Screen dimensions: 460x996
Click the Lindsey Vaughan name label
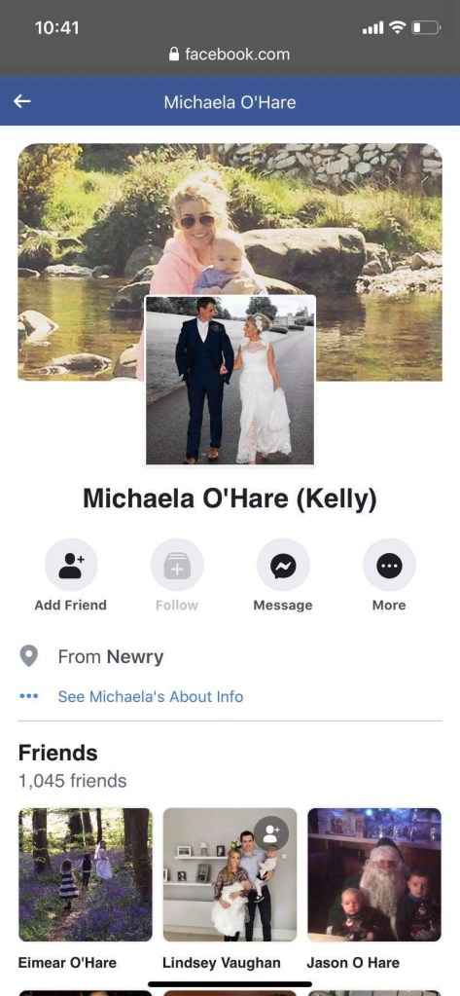point(222,963)
